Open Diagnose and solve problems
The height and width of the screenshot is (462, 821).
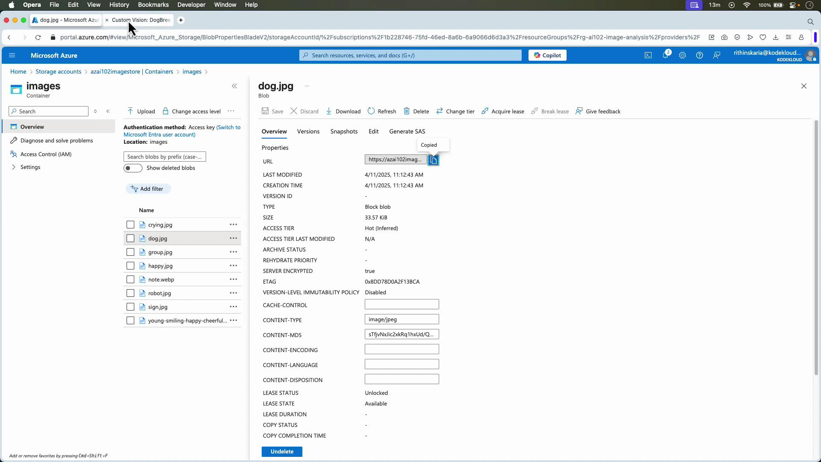(x=56, y=140)
